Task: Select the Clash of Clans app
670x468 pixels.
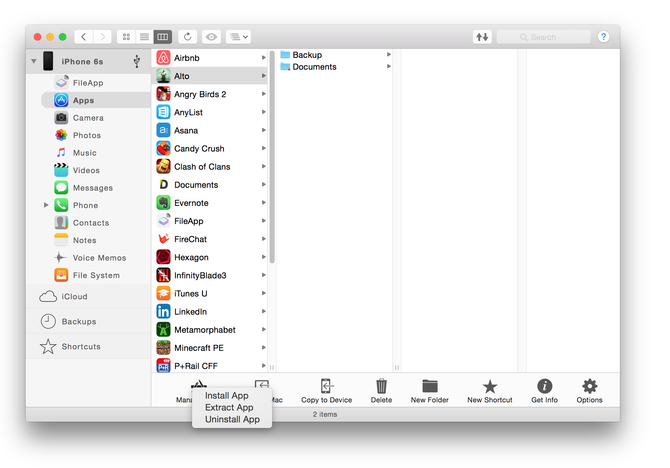Action: point(210,167)
